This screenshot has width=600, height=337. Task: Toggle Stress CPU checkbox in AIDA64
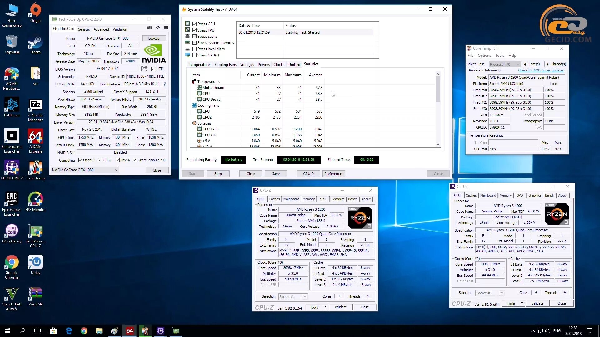tap(194, 23)
